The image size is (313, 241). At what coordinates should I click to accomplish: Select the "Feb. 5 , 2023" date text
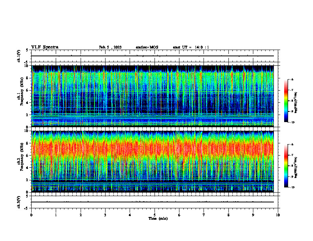point(110,47)
